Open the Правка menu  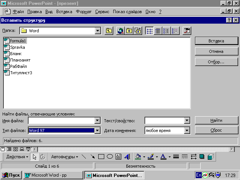(34, 12)
